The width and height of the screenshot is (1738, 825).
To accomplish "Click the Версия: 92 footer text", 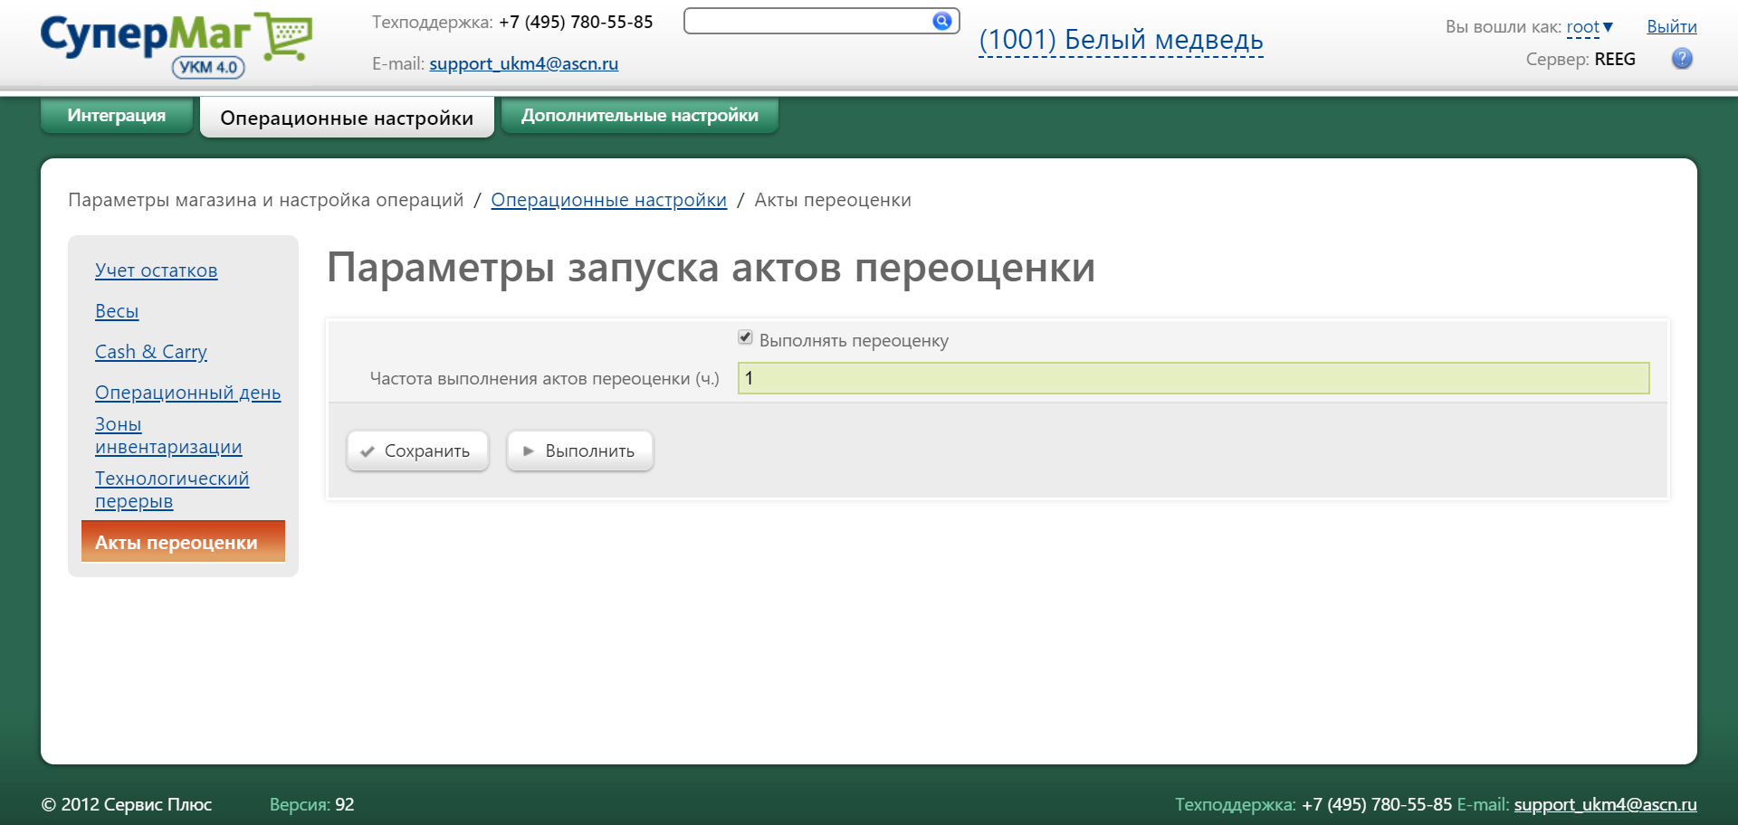I will click(311, 804).
